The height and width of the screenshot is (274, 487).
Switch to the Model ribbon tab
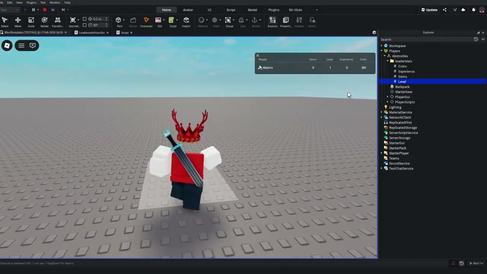pos(252,10)
